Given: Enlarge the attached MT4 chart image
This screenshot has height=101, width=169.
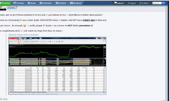Looking at the screenshot, I should [x=57, y=66].
